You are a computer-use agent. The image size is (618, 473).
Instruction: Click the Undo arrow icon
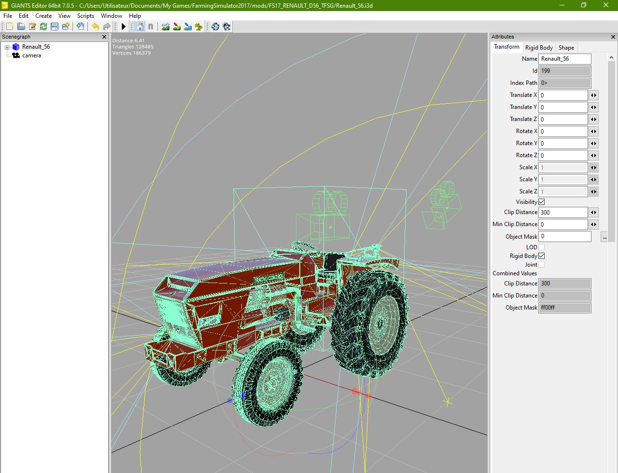click(x=95, y=27)
